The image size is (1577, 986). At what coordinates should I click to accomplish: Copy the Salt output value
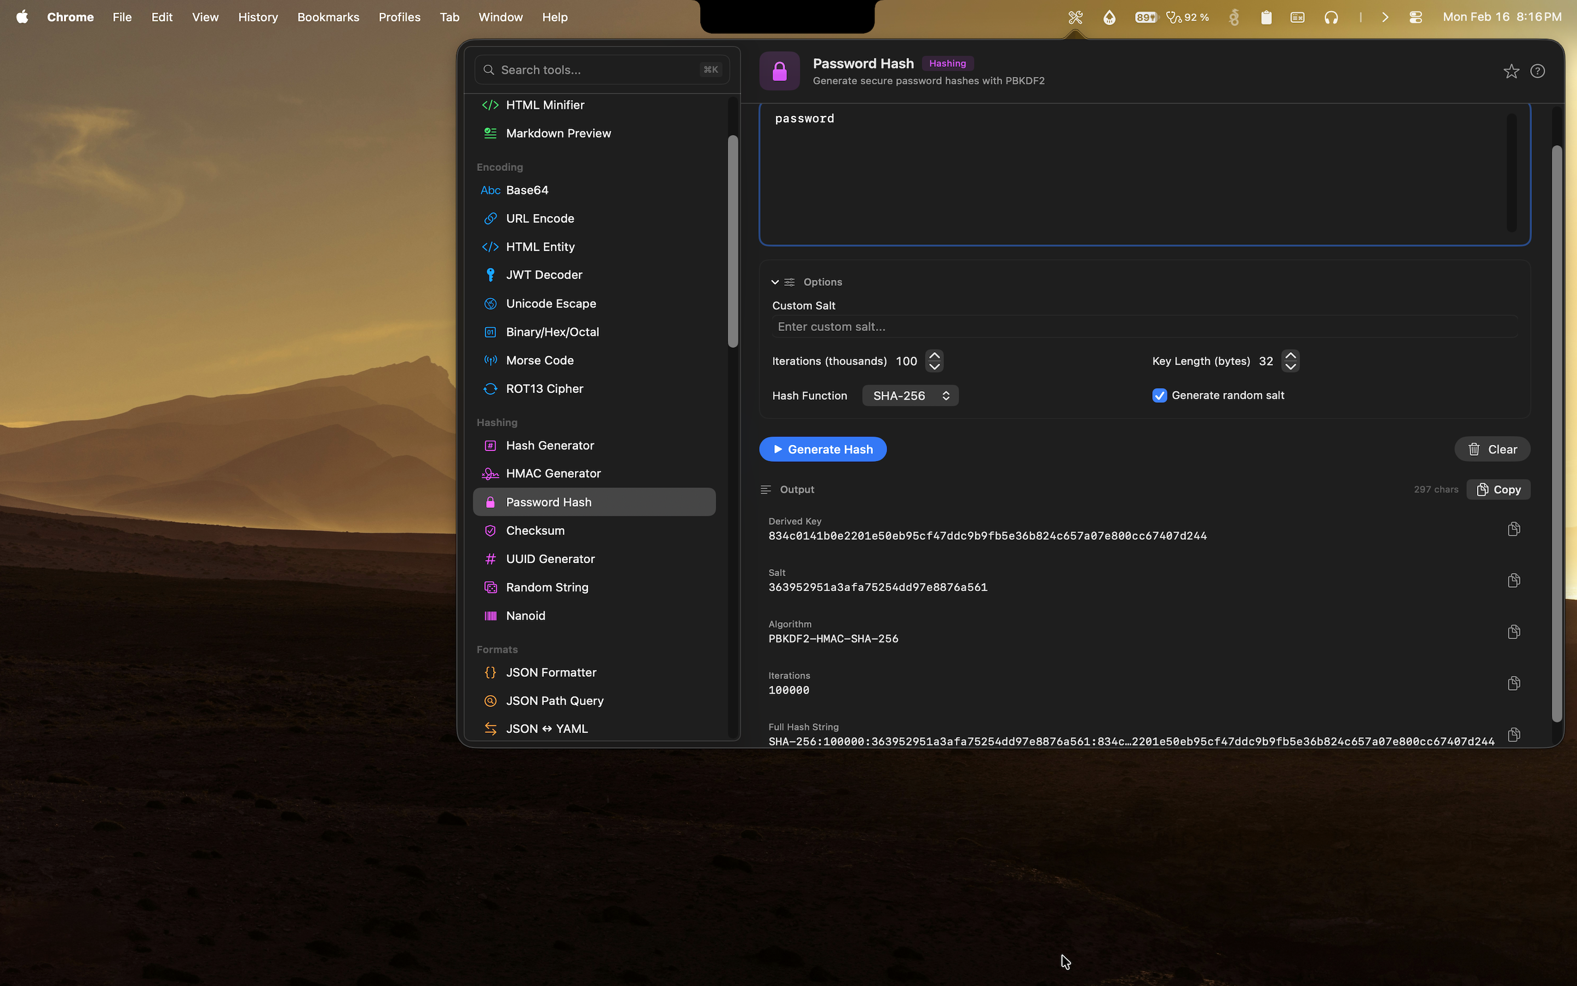1514,580
